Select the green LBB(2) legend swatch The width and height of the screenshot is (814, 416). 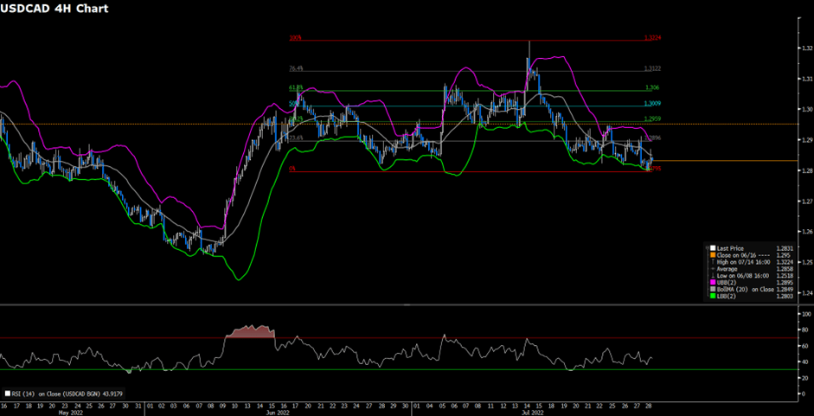tap(711, 295)
